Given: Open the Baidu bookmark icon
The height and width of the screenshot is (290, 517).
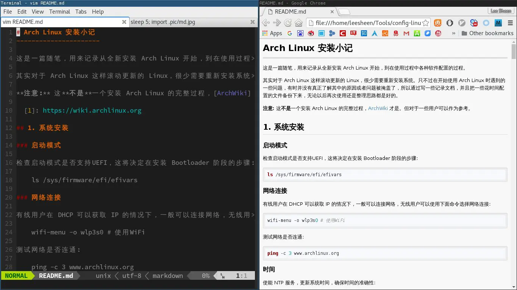Looking at the screenshot, I should pyautogui.click(x=300, y=33).
